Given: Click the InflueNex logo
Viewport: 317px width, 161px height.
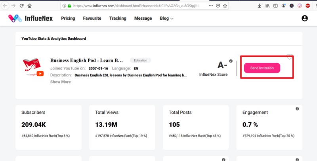Looking at the screenshot, I should click(x=31, y=18).
